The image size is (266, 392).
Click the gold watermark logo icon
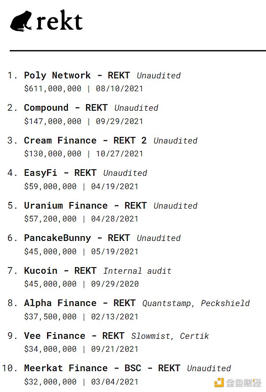click(219, 382)
